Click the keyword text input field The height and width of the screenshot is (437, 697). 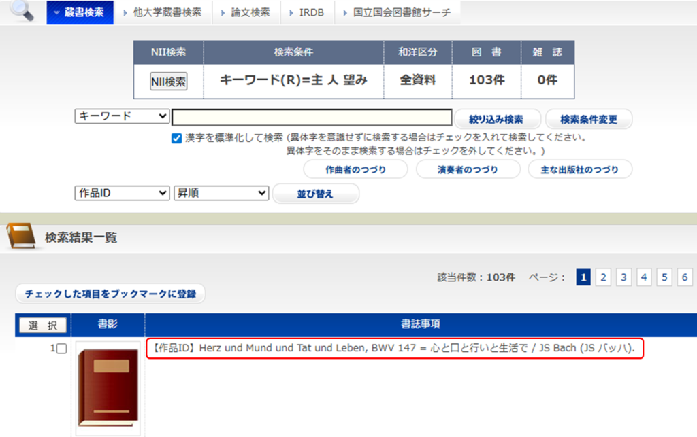pos(312,117)
